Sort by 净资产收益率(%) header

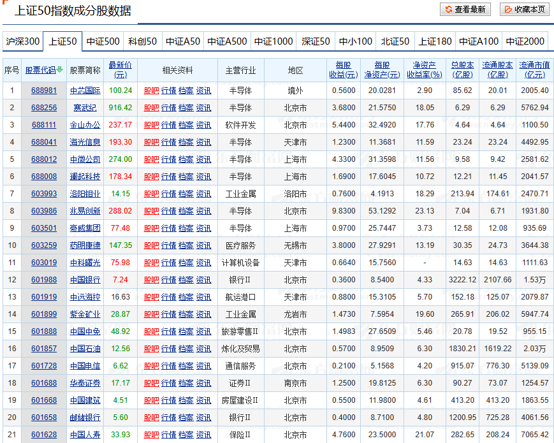[x=425, y=70]
